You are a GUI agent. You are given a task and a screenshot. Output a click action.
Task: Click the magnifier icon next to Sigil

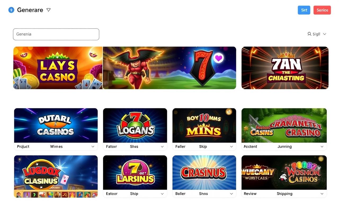(309, 34)
